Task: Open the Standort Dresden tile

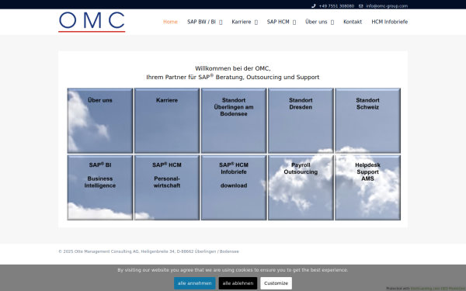Action: point(301,121)
